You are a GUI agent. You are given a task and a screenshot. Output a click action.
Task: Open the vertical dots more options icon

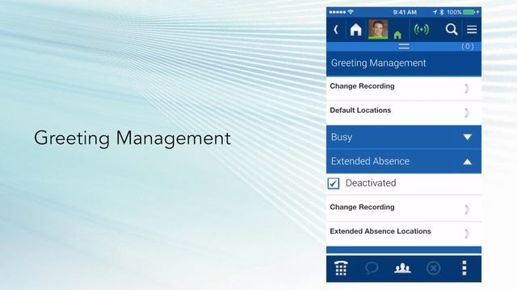pyautogui.click(x=464, y=268)
